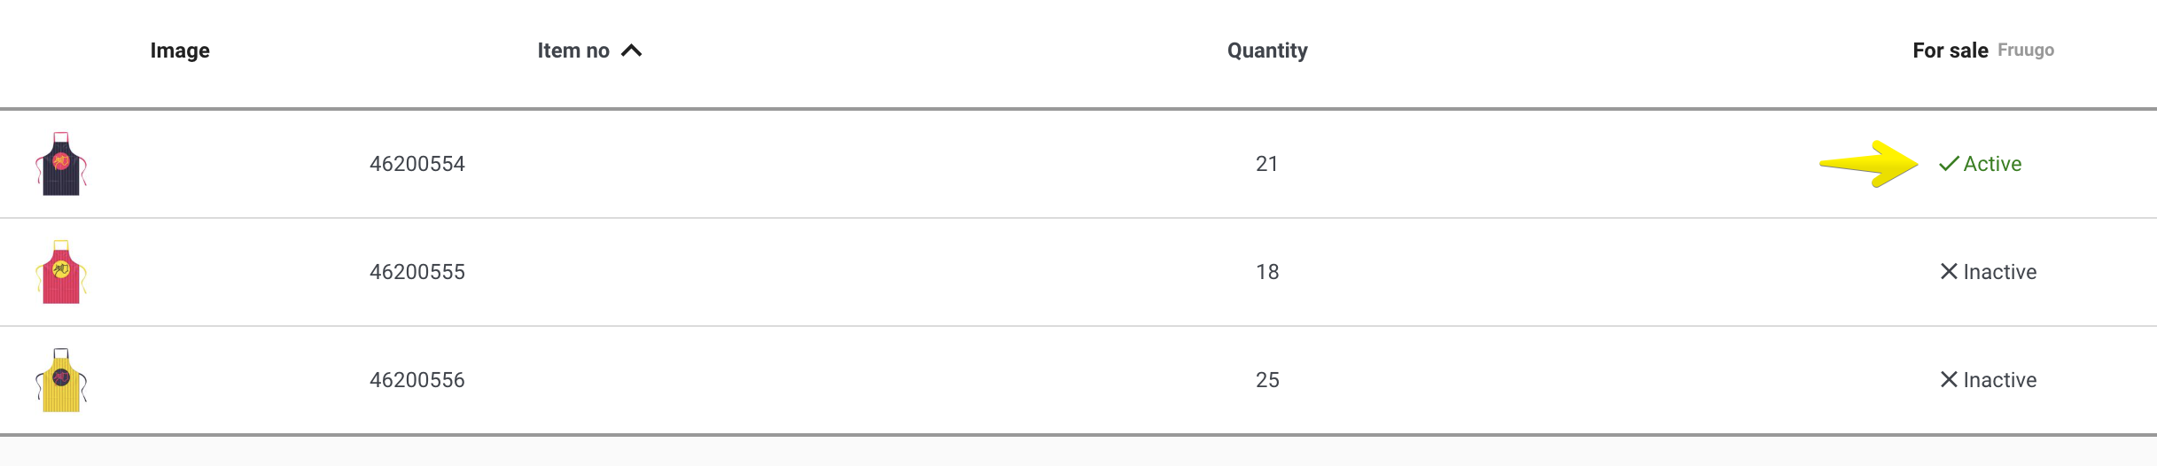Click the X icon on item 46200555
Viewport: 2157px width, 466px height.
(1949, 271)
